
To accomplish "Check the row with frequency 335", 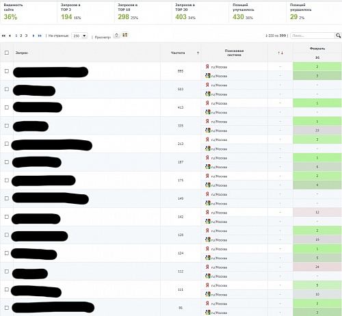I will 7,126.
